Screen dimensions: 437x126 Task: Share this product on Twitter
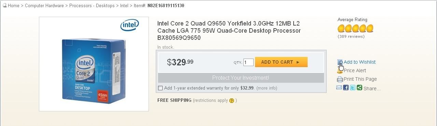pyautogui.click(x=353, y=88)
